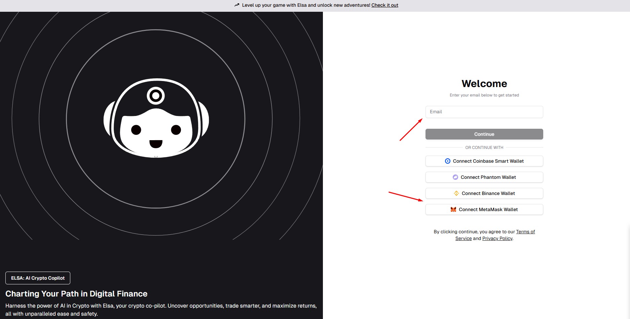The width and height of the screenshot is (630, 319).
Task: Click "Charting Your Path in Digital Finance" headline
Action: [x=76, y=294]
